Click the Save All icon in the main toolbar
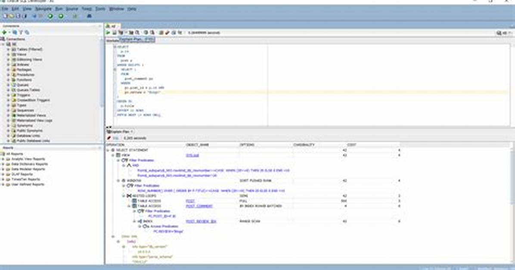This screenshot has width=515, height=270. [24, 16]
